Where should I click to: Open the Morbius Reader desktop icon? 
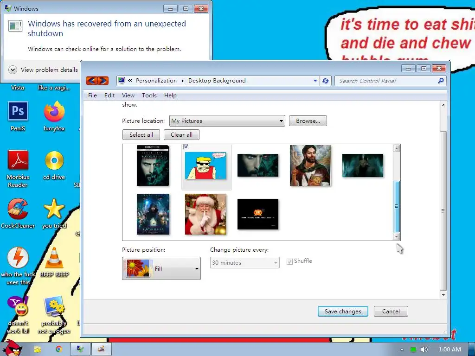coord(18,169)
